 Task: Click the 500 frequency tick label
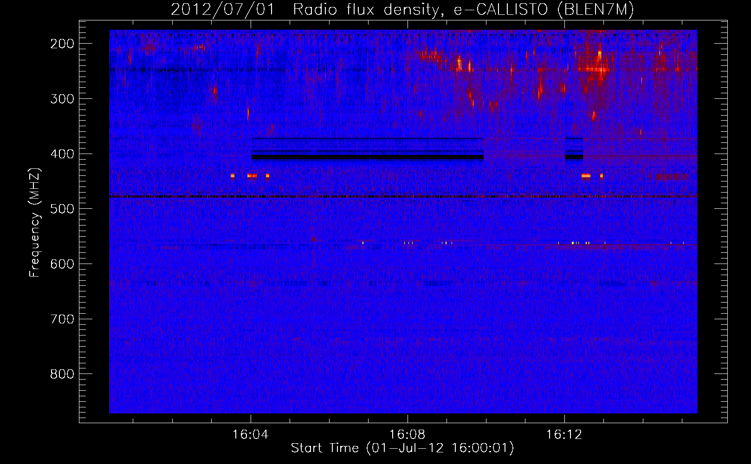point(62,209)
